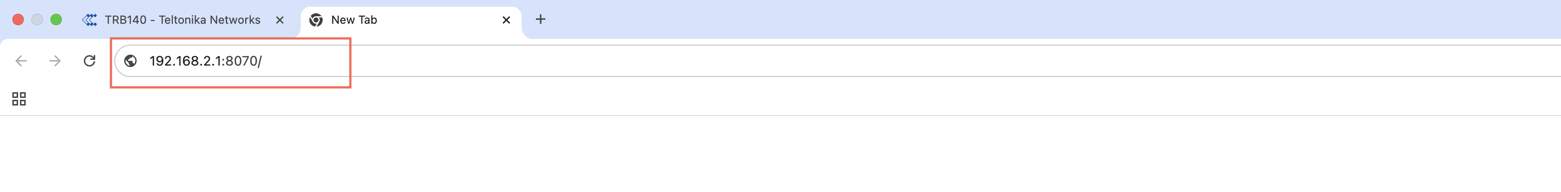This screenshot has height=192, width=1561.
Task: Click the Teltonika favicon on first tab
Action: pyautogui.click(x=89, y=20)
